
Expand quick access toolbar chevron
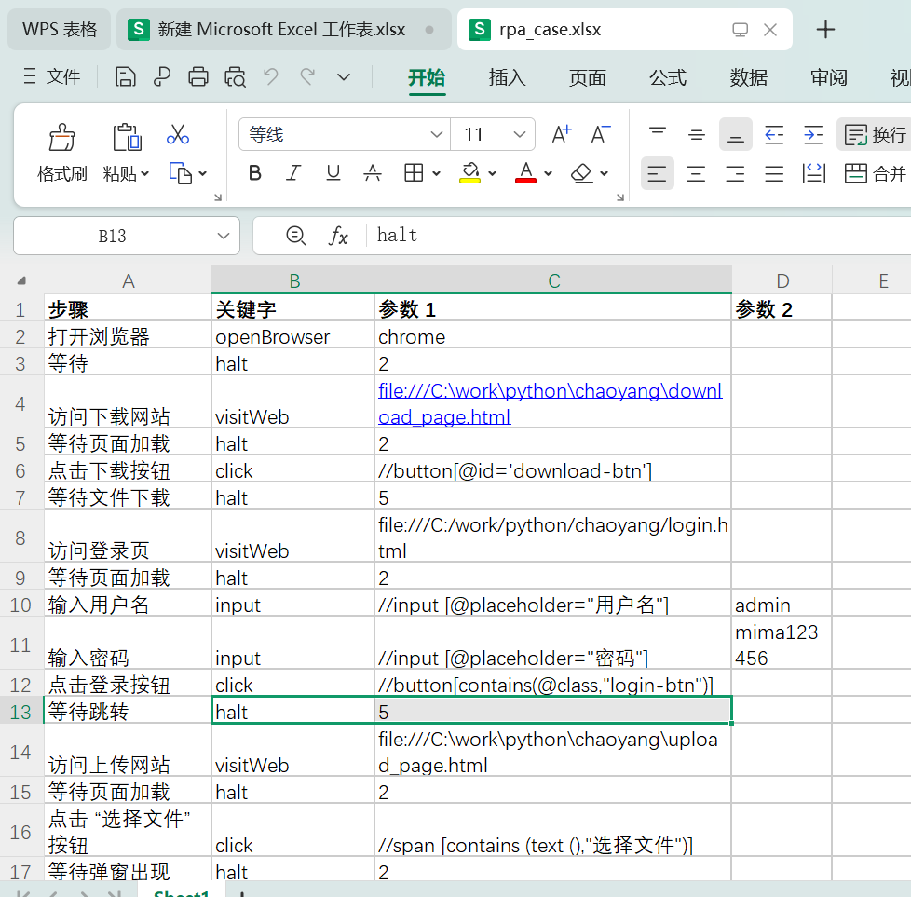pyautogui.click(x=344, y=76)
